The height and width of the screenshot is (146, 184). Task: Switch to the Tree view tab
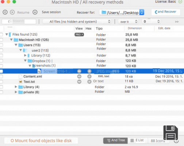115,141
